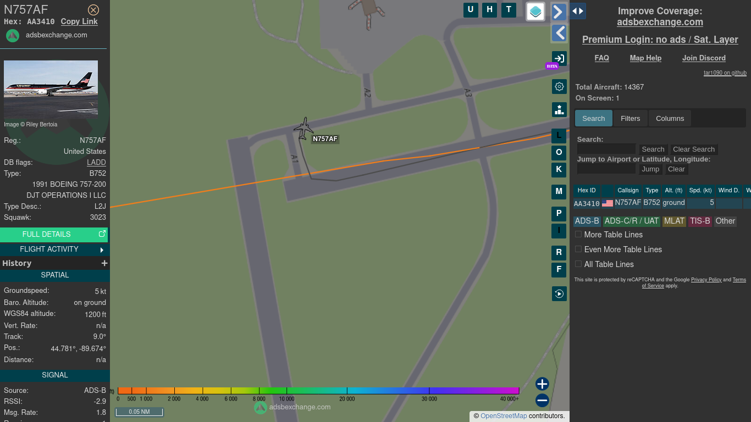Expand the FLIGHT ACTIVITY section
The height and width of the screenshot is (422, 751).
54,249
